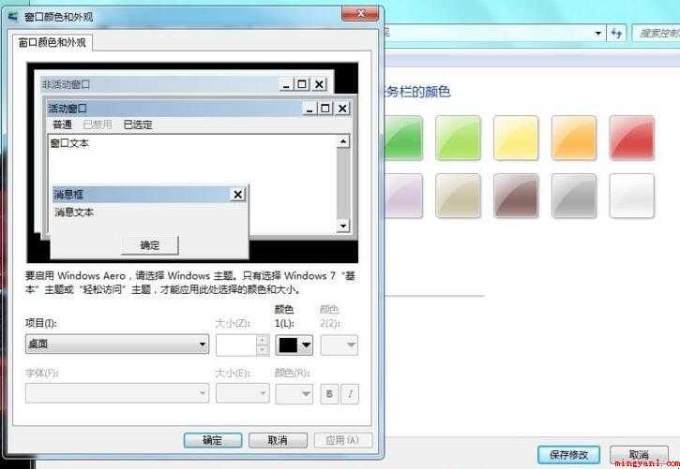The height and width of the screenshot is (469, 680).
Task: Click the item 大小(Z) size field
Action: (x=236, y=344)
